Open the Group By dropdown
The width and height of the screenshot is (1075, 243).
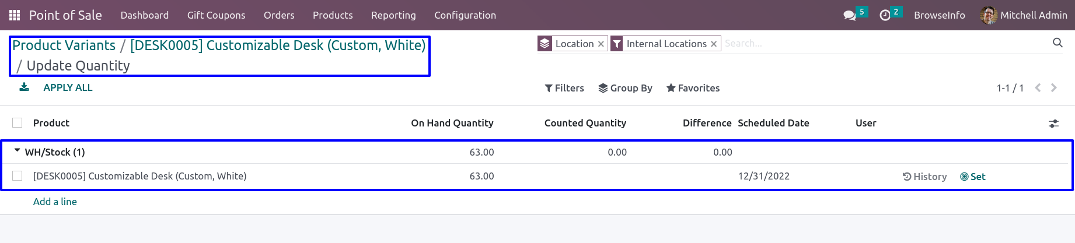(x=625, y=88)
